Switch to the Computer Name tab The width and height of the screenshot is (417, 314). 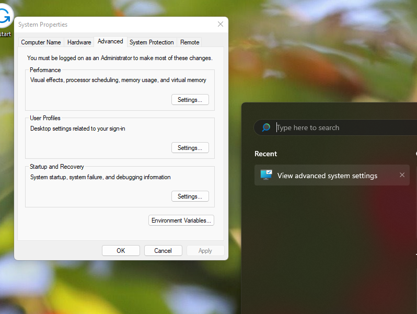tap(41, 42)
